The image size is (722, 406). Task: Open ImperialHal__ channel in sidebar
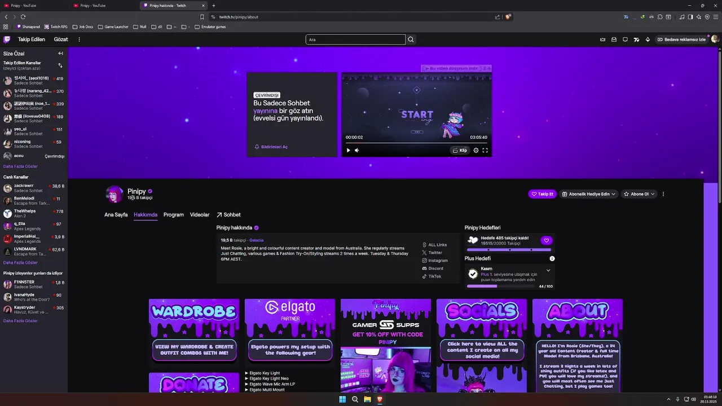(x=34, y=239)
